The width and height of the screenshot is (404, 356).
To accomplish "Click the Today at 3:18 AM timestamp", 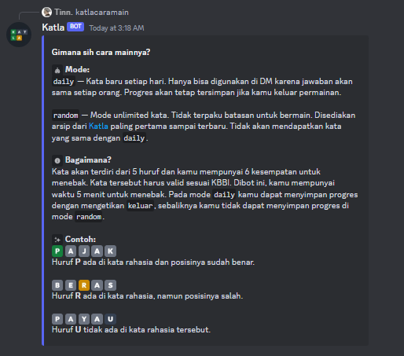I will pyautogui.click(x=116, y=28).
